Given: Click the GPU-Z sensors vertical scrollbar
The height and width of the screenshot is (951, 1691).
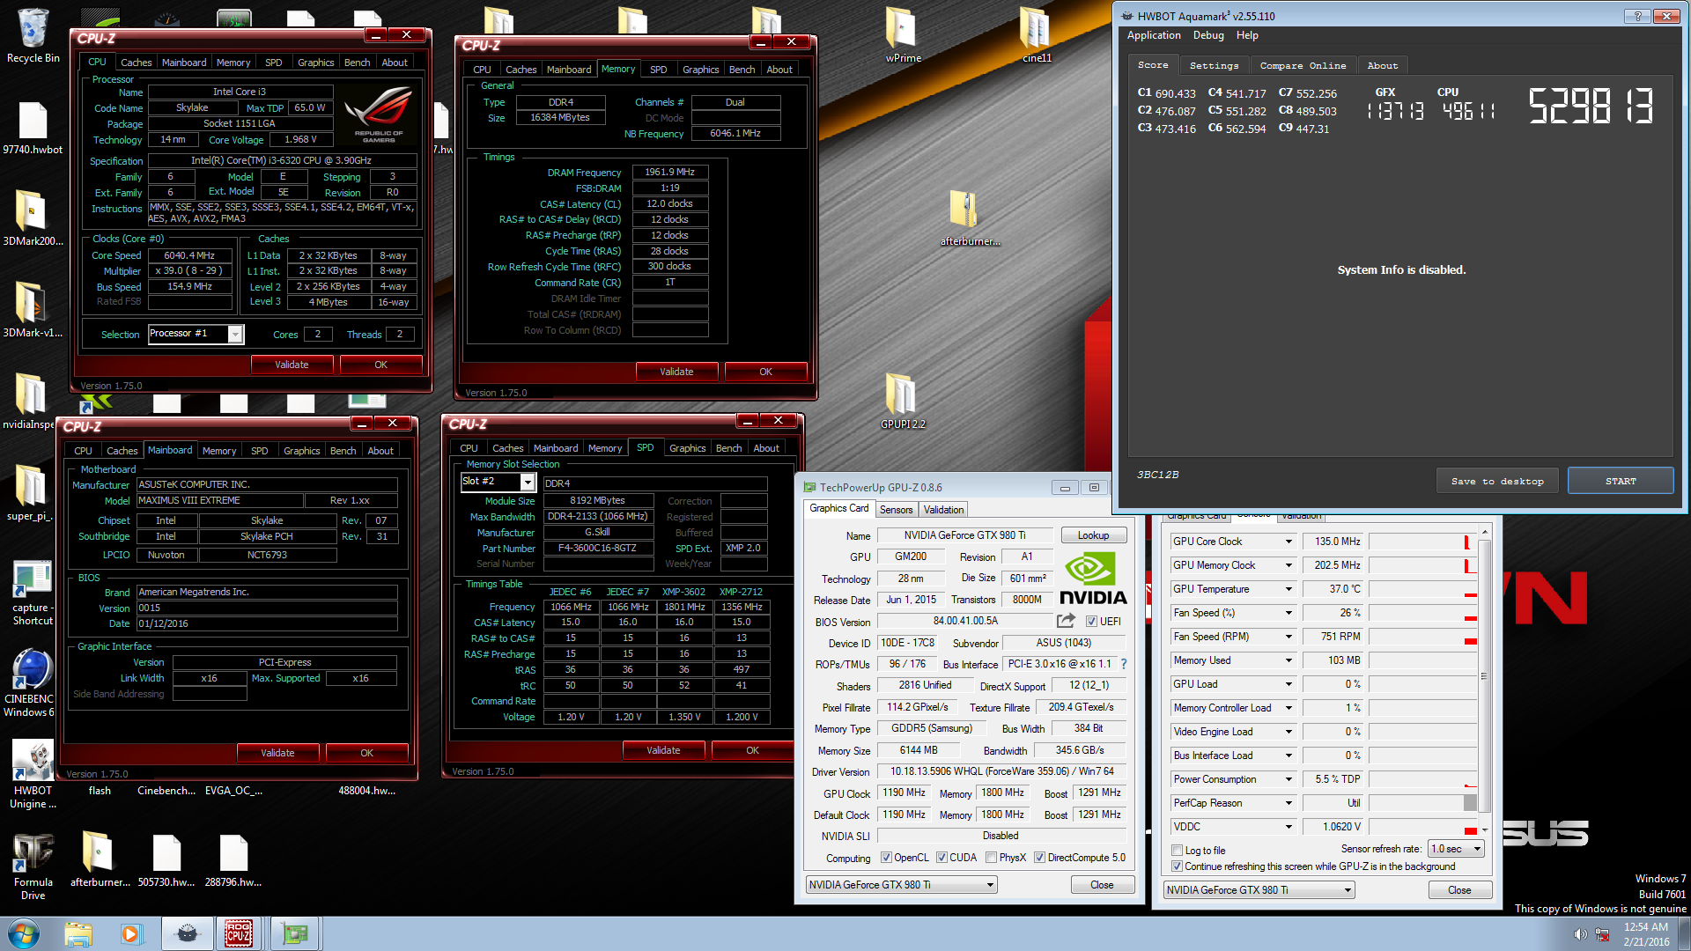Looking at the screenshot, I should tap(1484, 676).
